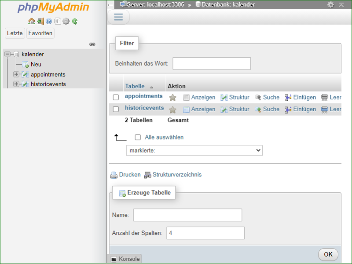Collapse the kalender database tree node

point(7,54)
